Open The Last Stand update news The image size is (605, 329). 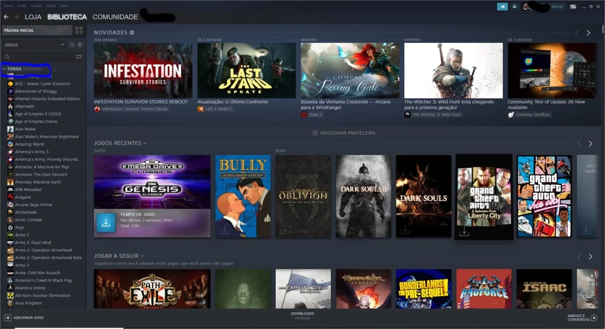pyautogui.click(x=246, y=70)
